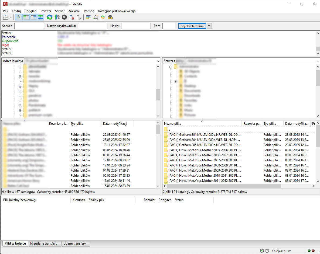Click the Szybkie łączenie button
Viewport: 320px width, 254px height.
[x=192, y=26]
